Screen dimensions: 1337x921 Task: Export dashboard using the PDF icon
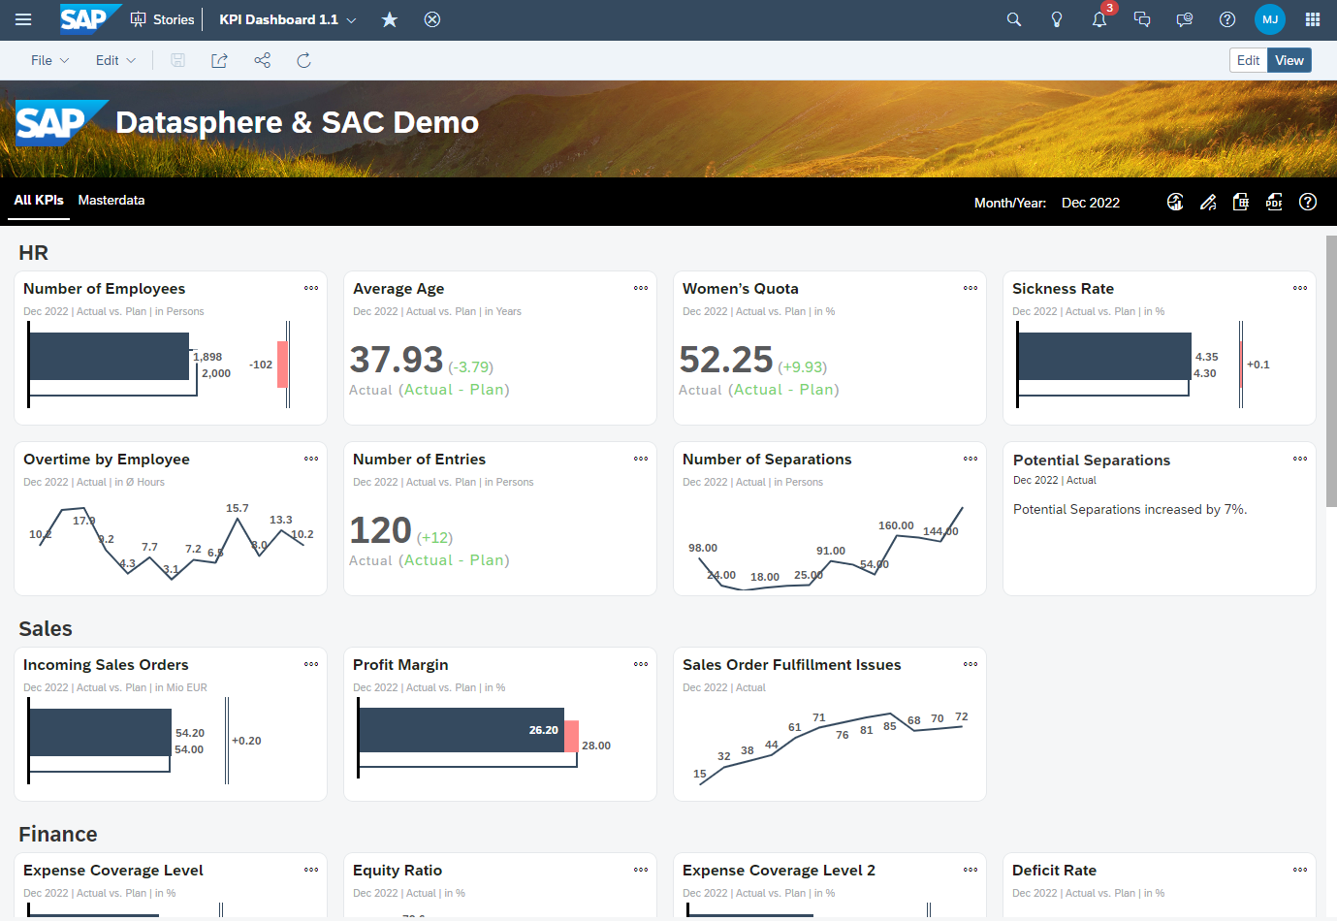pos(1274,202)
